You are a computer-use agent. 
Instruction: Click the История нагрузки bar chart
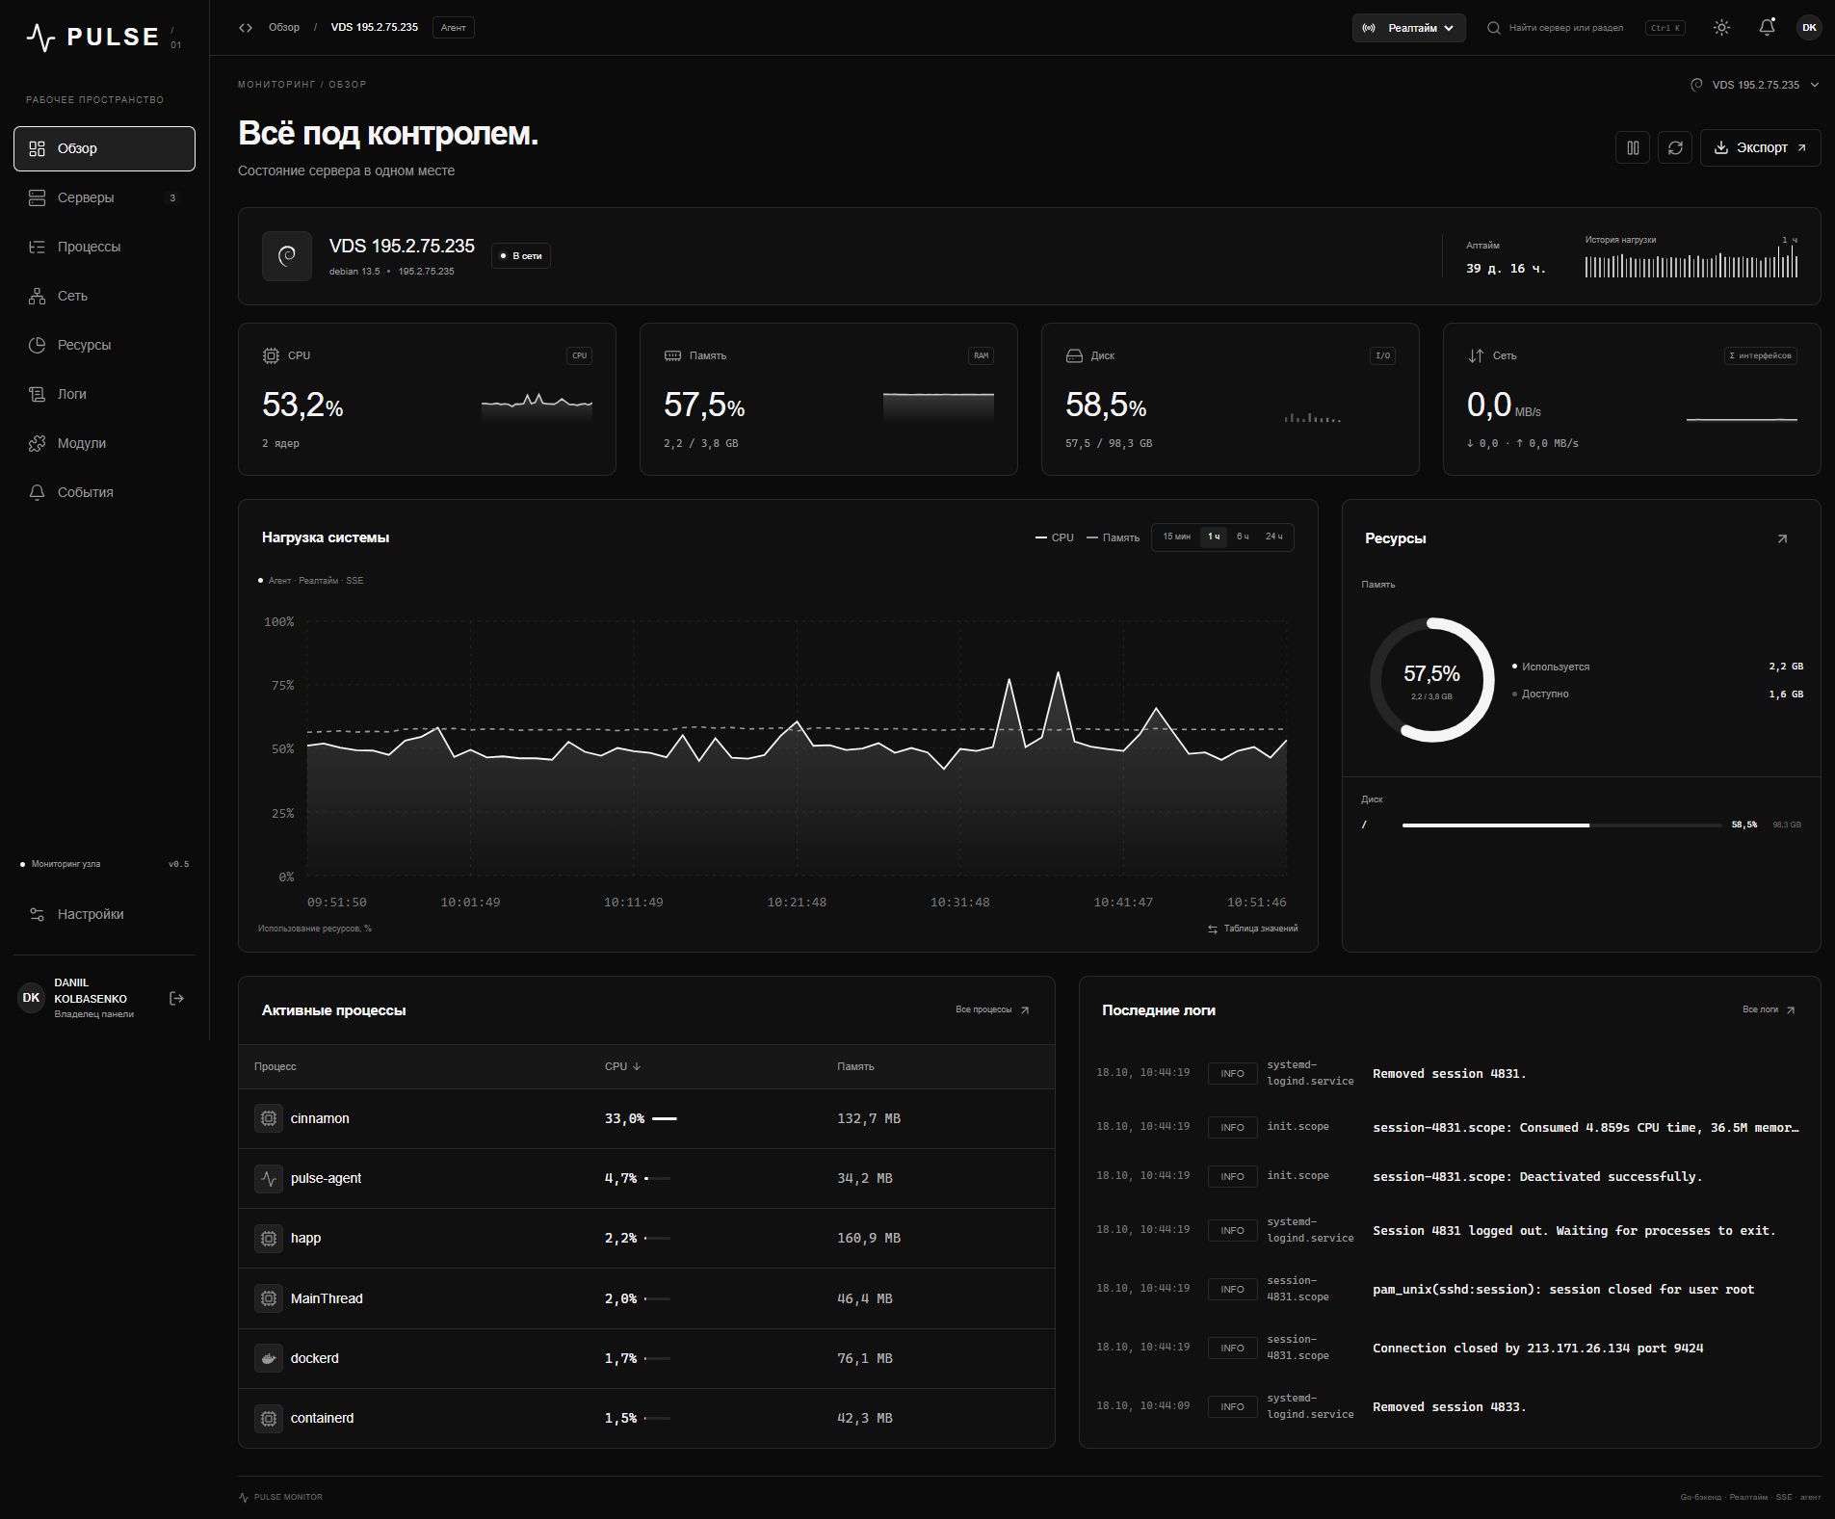[x=1691, y=261]
